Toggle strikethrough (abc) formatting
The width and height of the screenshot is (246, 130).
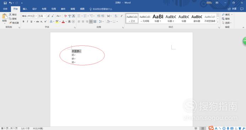(x=38, y=22)
